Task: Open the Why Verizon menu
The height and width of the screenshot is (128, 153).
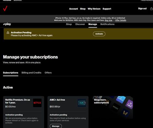Action: click(94, 9)
